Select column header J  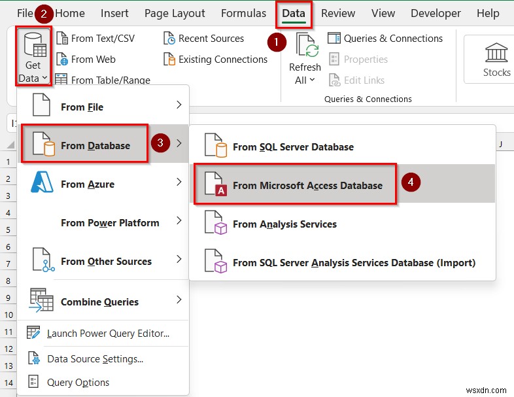click(x=500, y=144)
